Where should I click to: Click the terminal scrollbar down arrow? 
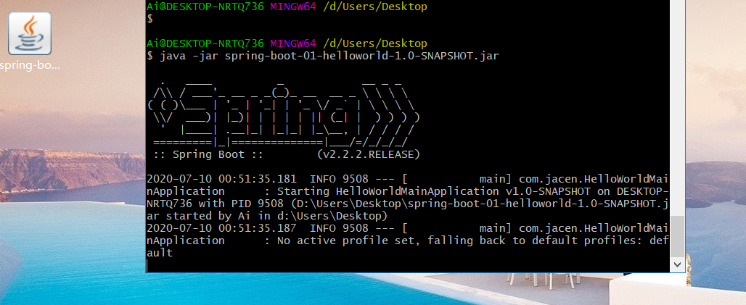pos(678,264)
